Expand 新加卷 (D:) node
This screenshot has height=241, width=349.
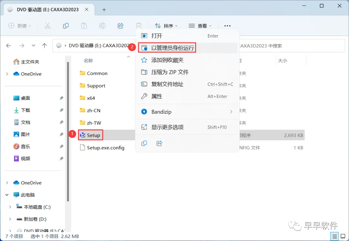tap(10, 219)
